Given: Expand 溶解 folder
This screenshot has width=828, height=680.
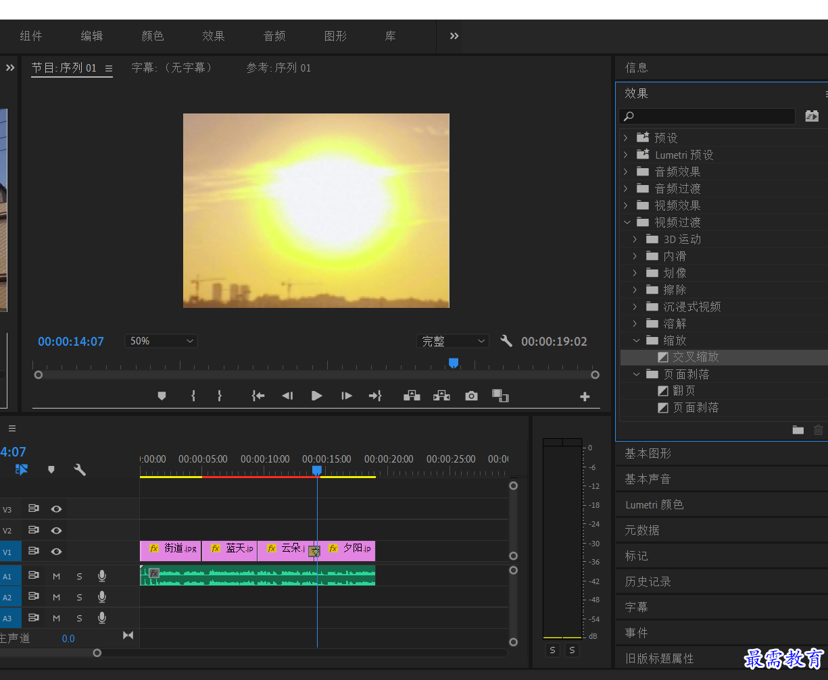Looking at the screenshot, I should 635,323.
